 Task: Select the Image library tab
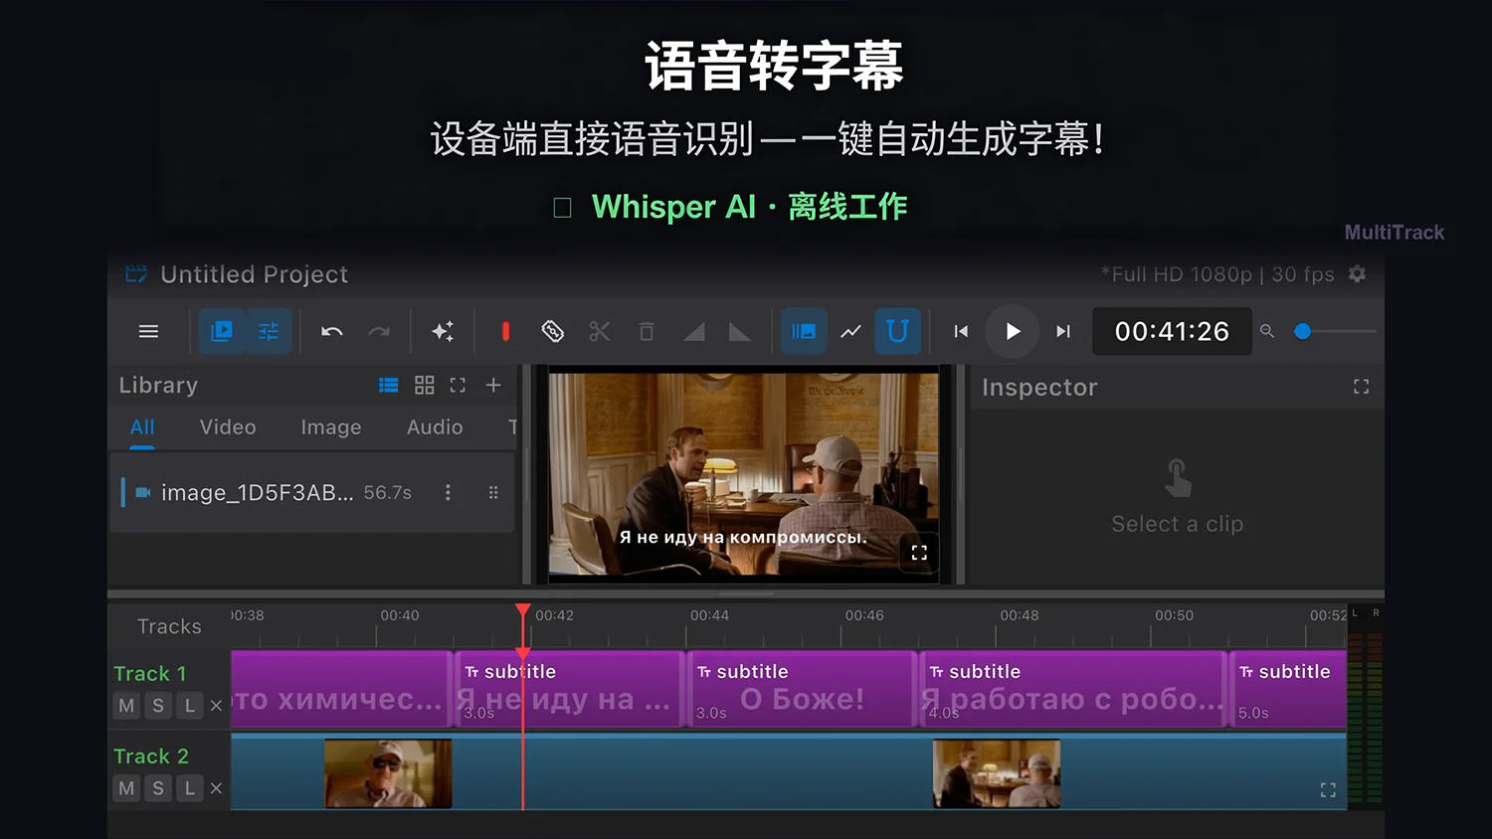[331, 427]
